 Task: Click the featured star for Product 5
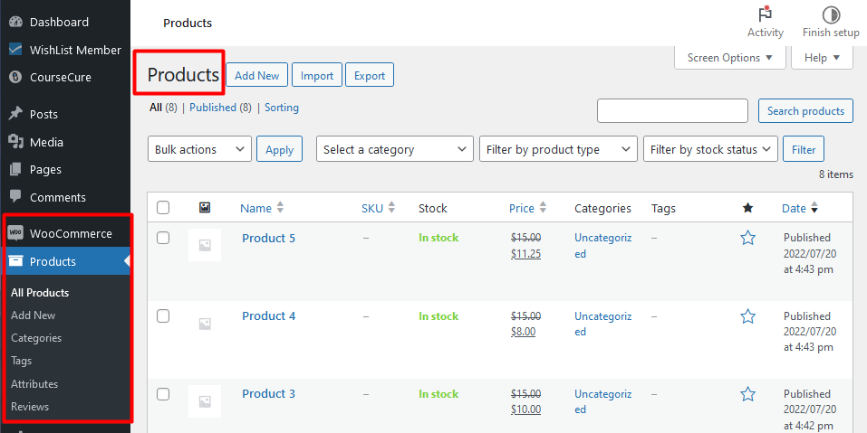[747, 238]
